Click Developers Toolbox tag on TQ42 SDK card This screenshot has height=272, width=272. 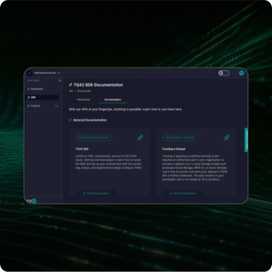(94, 137)
